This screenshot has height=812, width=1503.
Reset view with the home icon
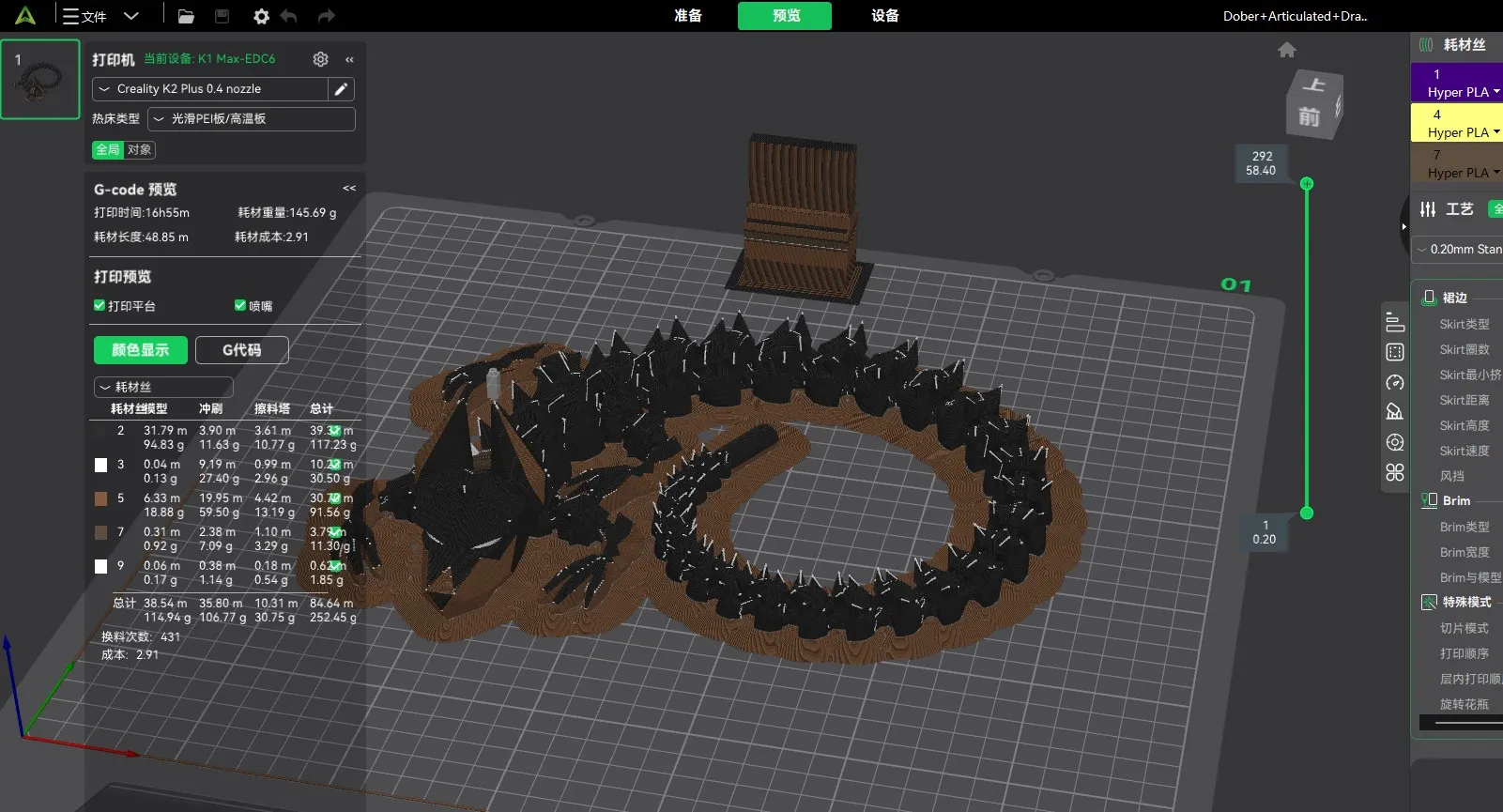(x=1287, y=50)
